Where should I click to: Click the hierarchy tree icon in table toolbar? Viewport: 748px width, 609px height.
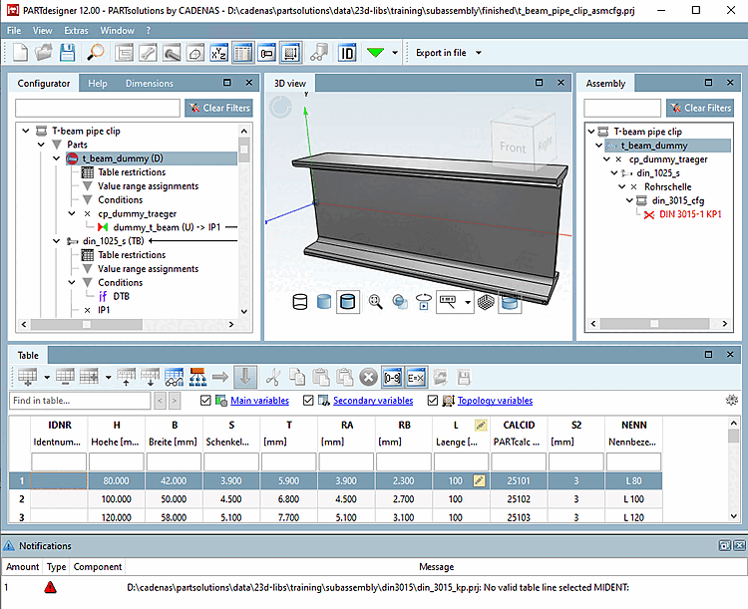(197, 377)
